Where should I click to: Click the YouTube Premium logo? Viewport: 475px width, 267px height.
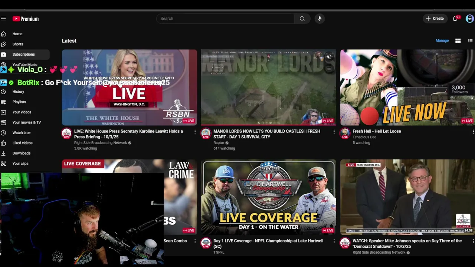point(26,19)
